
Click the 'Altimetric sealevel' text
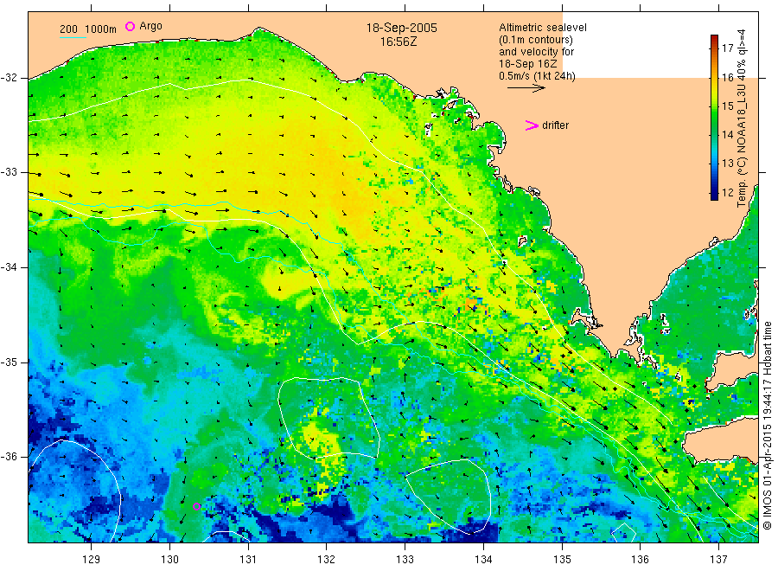pos(542,28)
